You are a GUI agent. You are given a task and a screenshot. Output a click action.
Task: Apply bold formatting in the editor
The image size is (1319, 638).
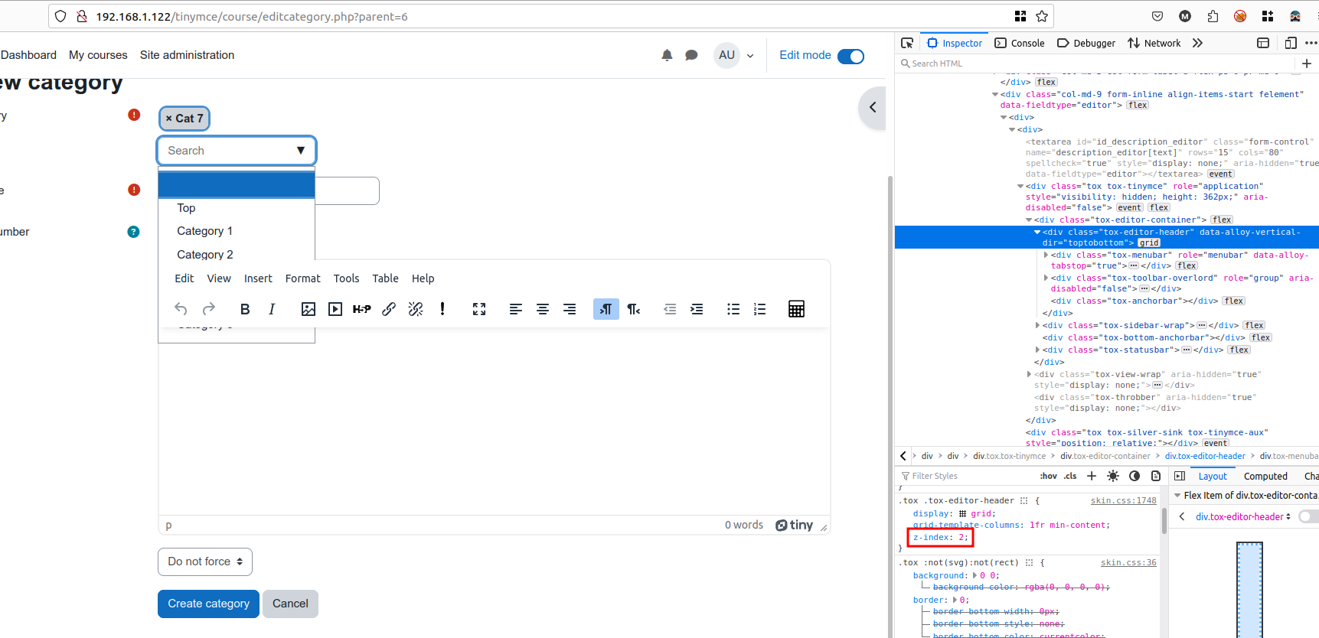click(245, 309)
